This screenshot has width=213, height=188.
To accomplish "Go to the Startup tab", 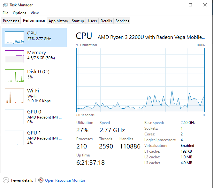I will tap(78, 21).
